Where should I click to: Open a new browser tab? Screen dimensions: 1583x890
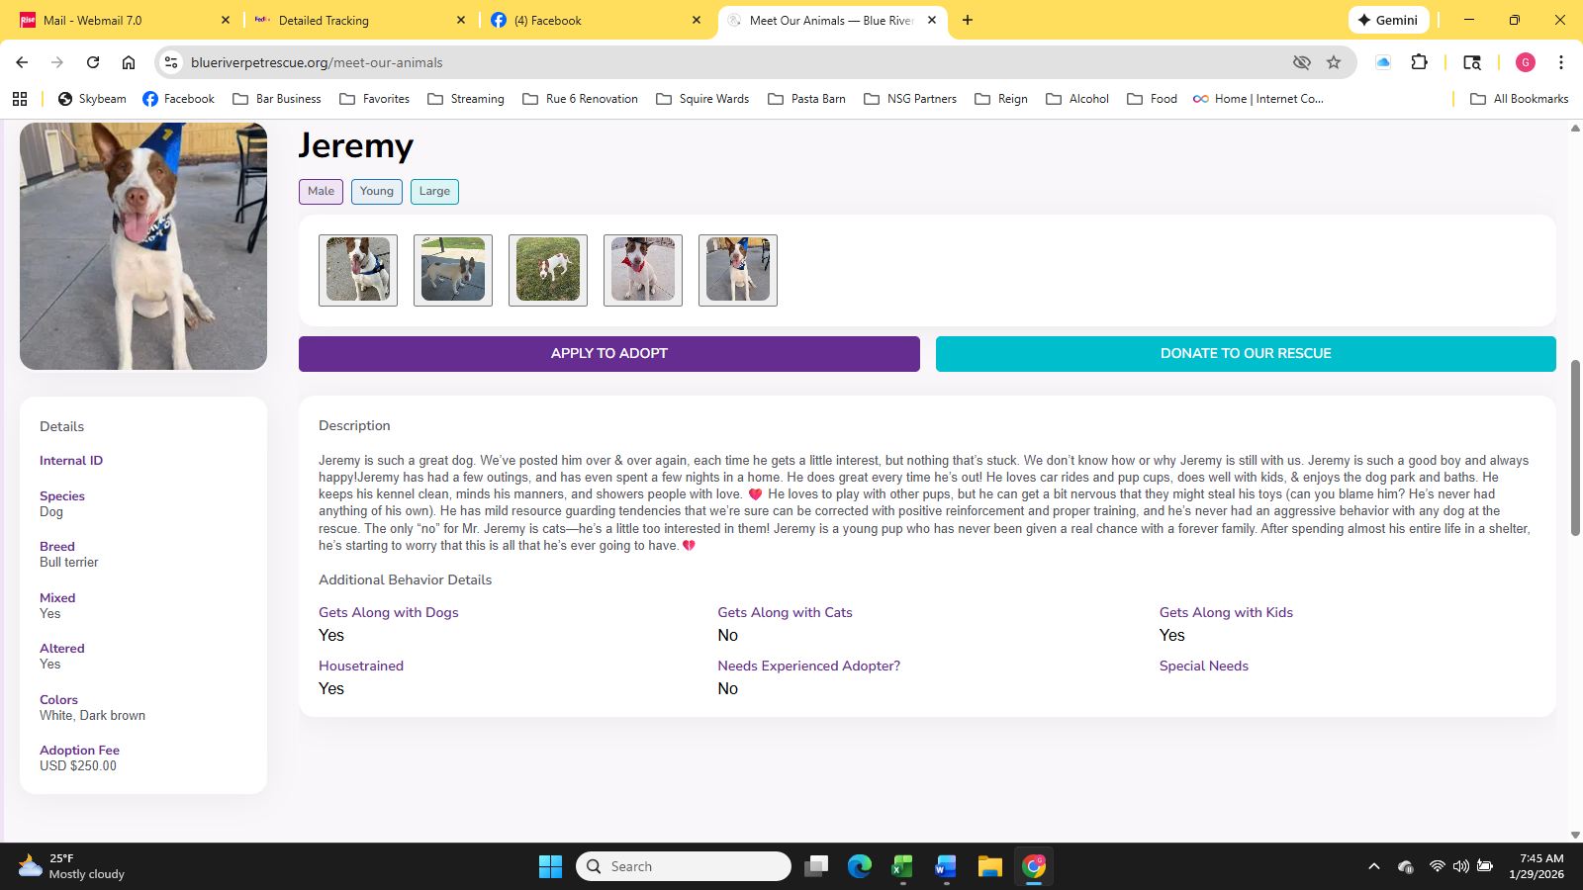[968, 20]
